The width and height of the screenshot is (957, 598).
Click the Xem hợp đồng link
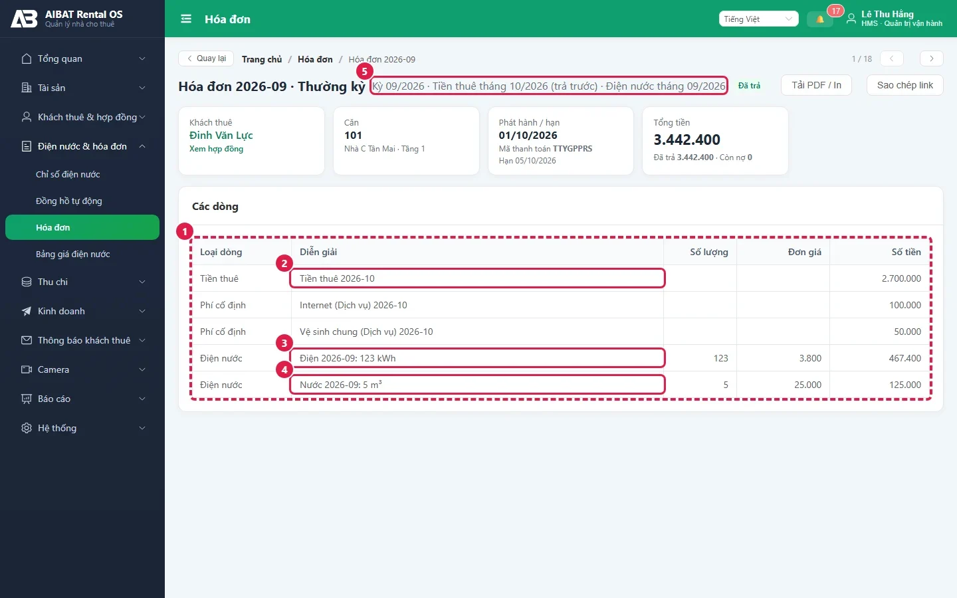pos(216,149)
